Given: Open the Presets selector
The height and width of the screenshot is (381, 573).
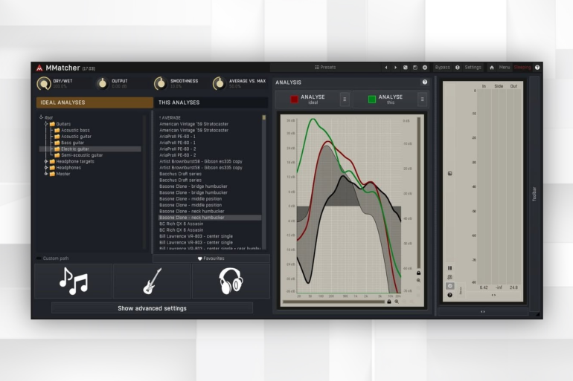Looking at the screenshot, I should (325, 68).
